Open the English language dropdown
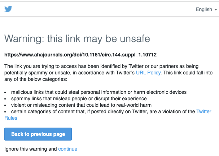 point(203,10)
